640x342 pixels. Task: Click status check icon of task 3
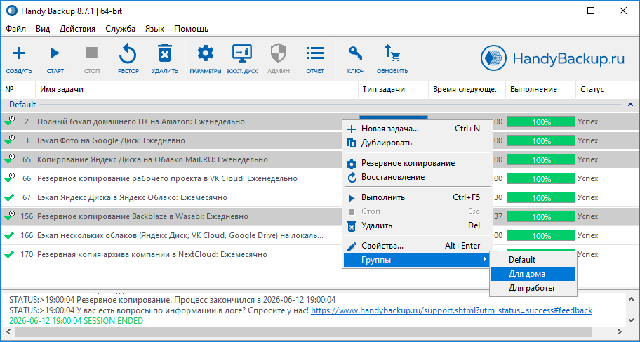pyautogui.click(x=10, y=140)
